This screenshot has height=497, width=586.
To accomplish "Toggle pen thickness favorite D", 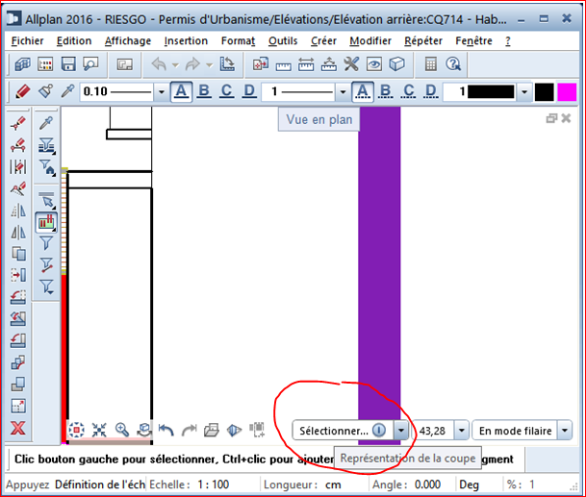I will 249,91.
